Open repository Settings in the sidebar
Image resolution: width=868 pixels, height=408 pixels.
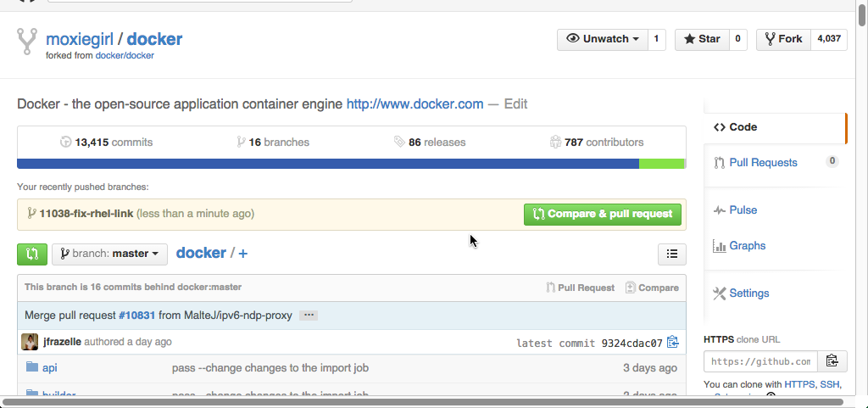click(748, 293)
